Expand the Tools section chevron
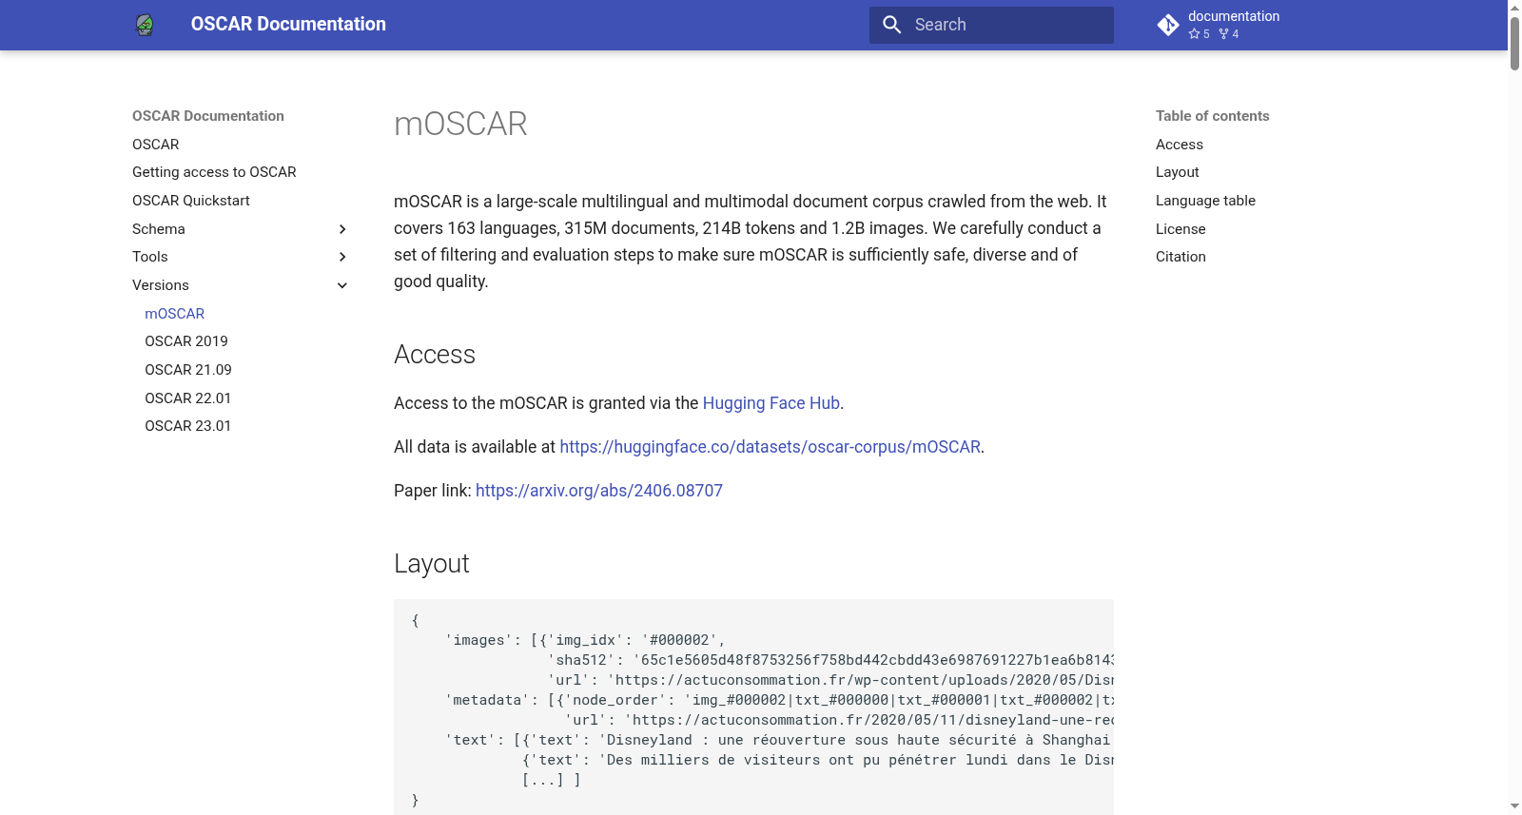The image size is (1522, 815). click(x=342, y=257)
